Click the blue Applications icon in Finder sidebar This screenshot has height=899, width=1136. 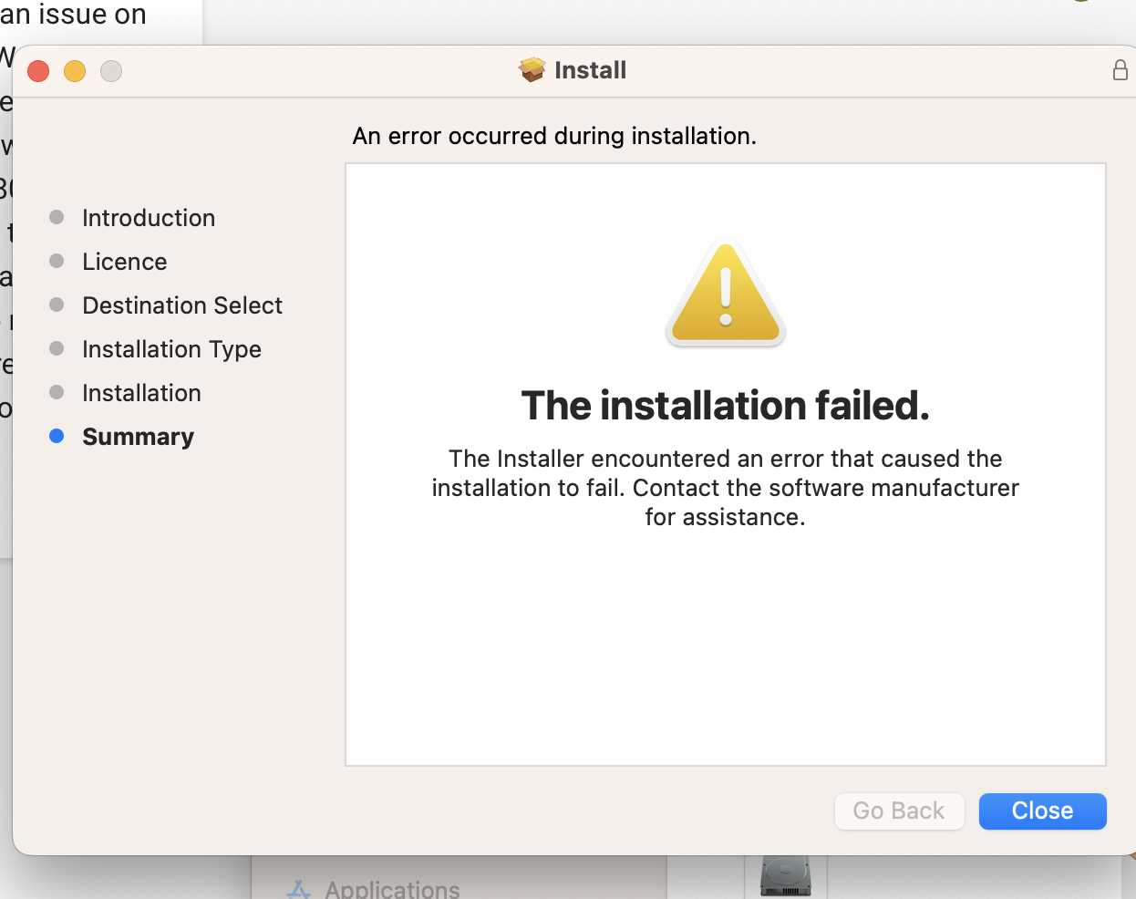[x=299, y=887]
